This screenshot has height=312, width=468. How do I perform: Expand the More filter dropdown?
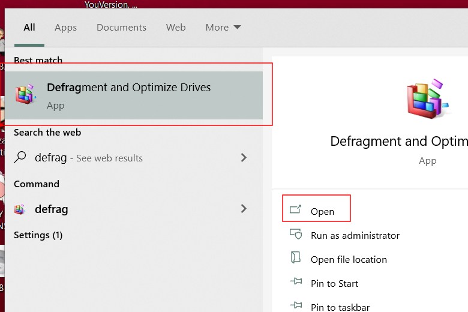(x=223, y=28)
